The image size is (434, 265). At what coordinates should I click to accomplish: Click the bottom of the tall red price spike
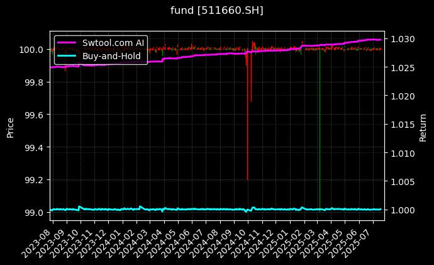[247, 179]
